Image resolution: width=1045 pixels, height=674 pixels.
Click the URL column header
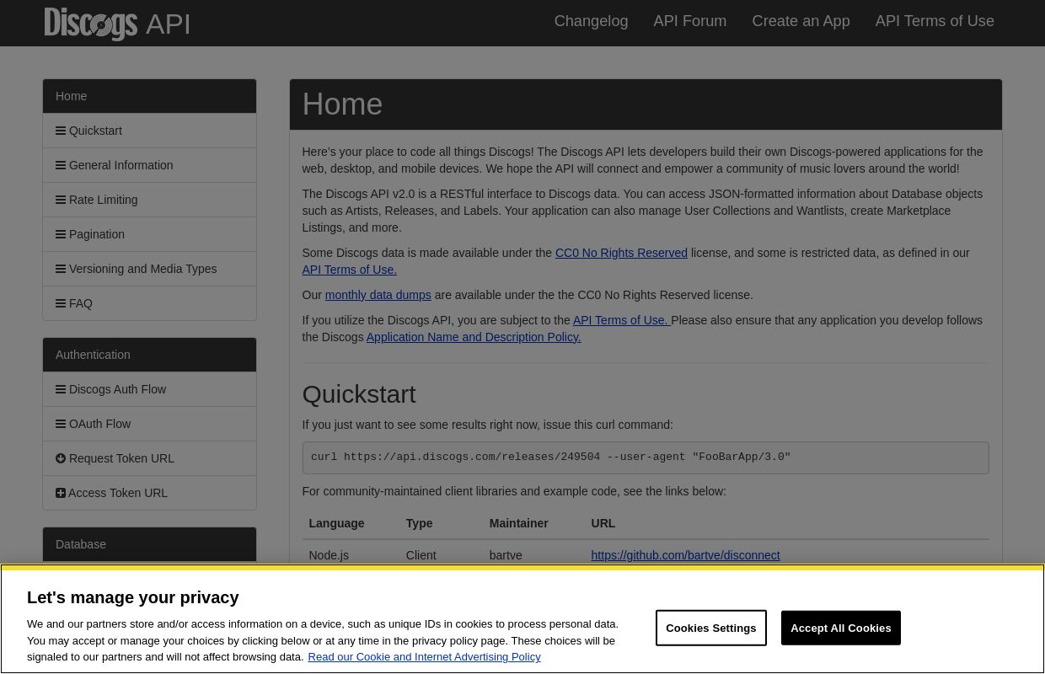tap(603, 523)
